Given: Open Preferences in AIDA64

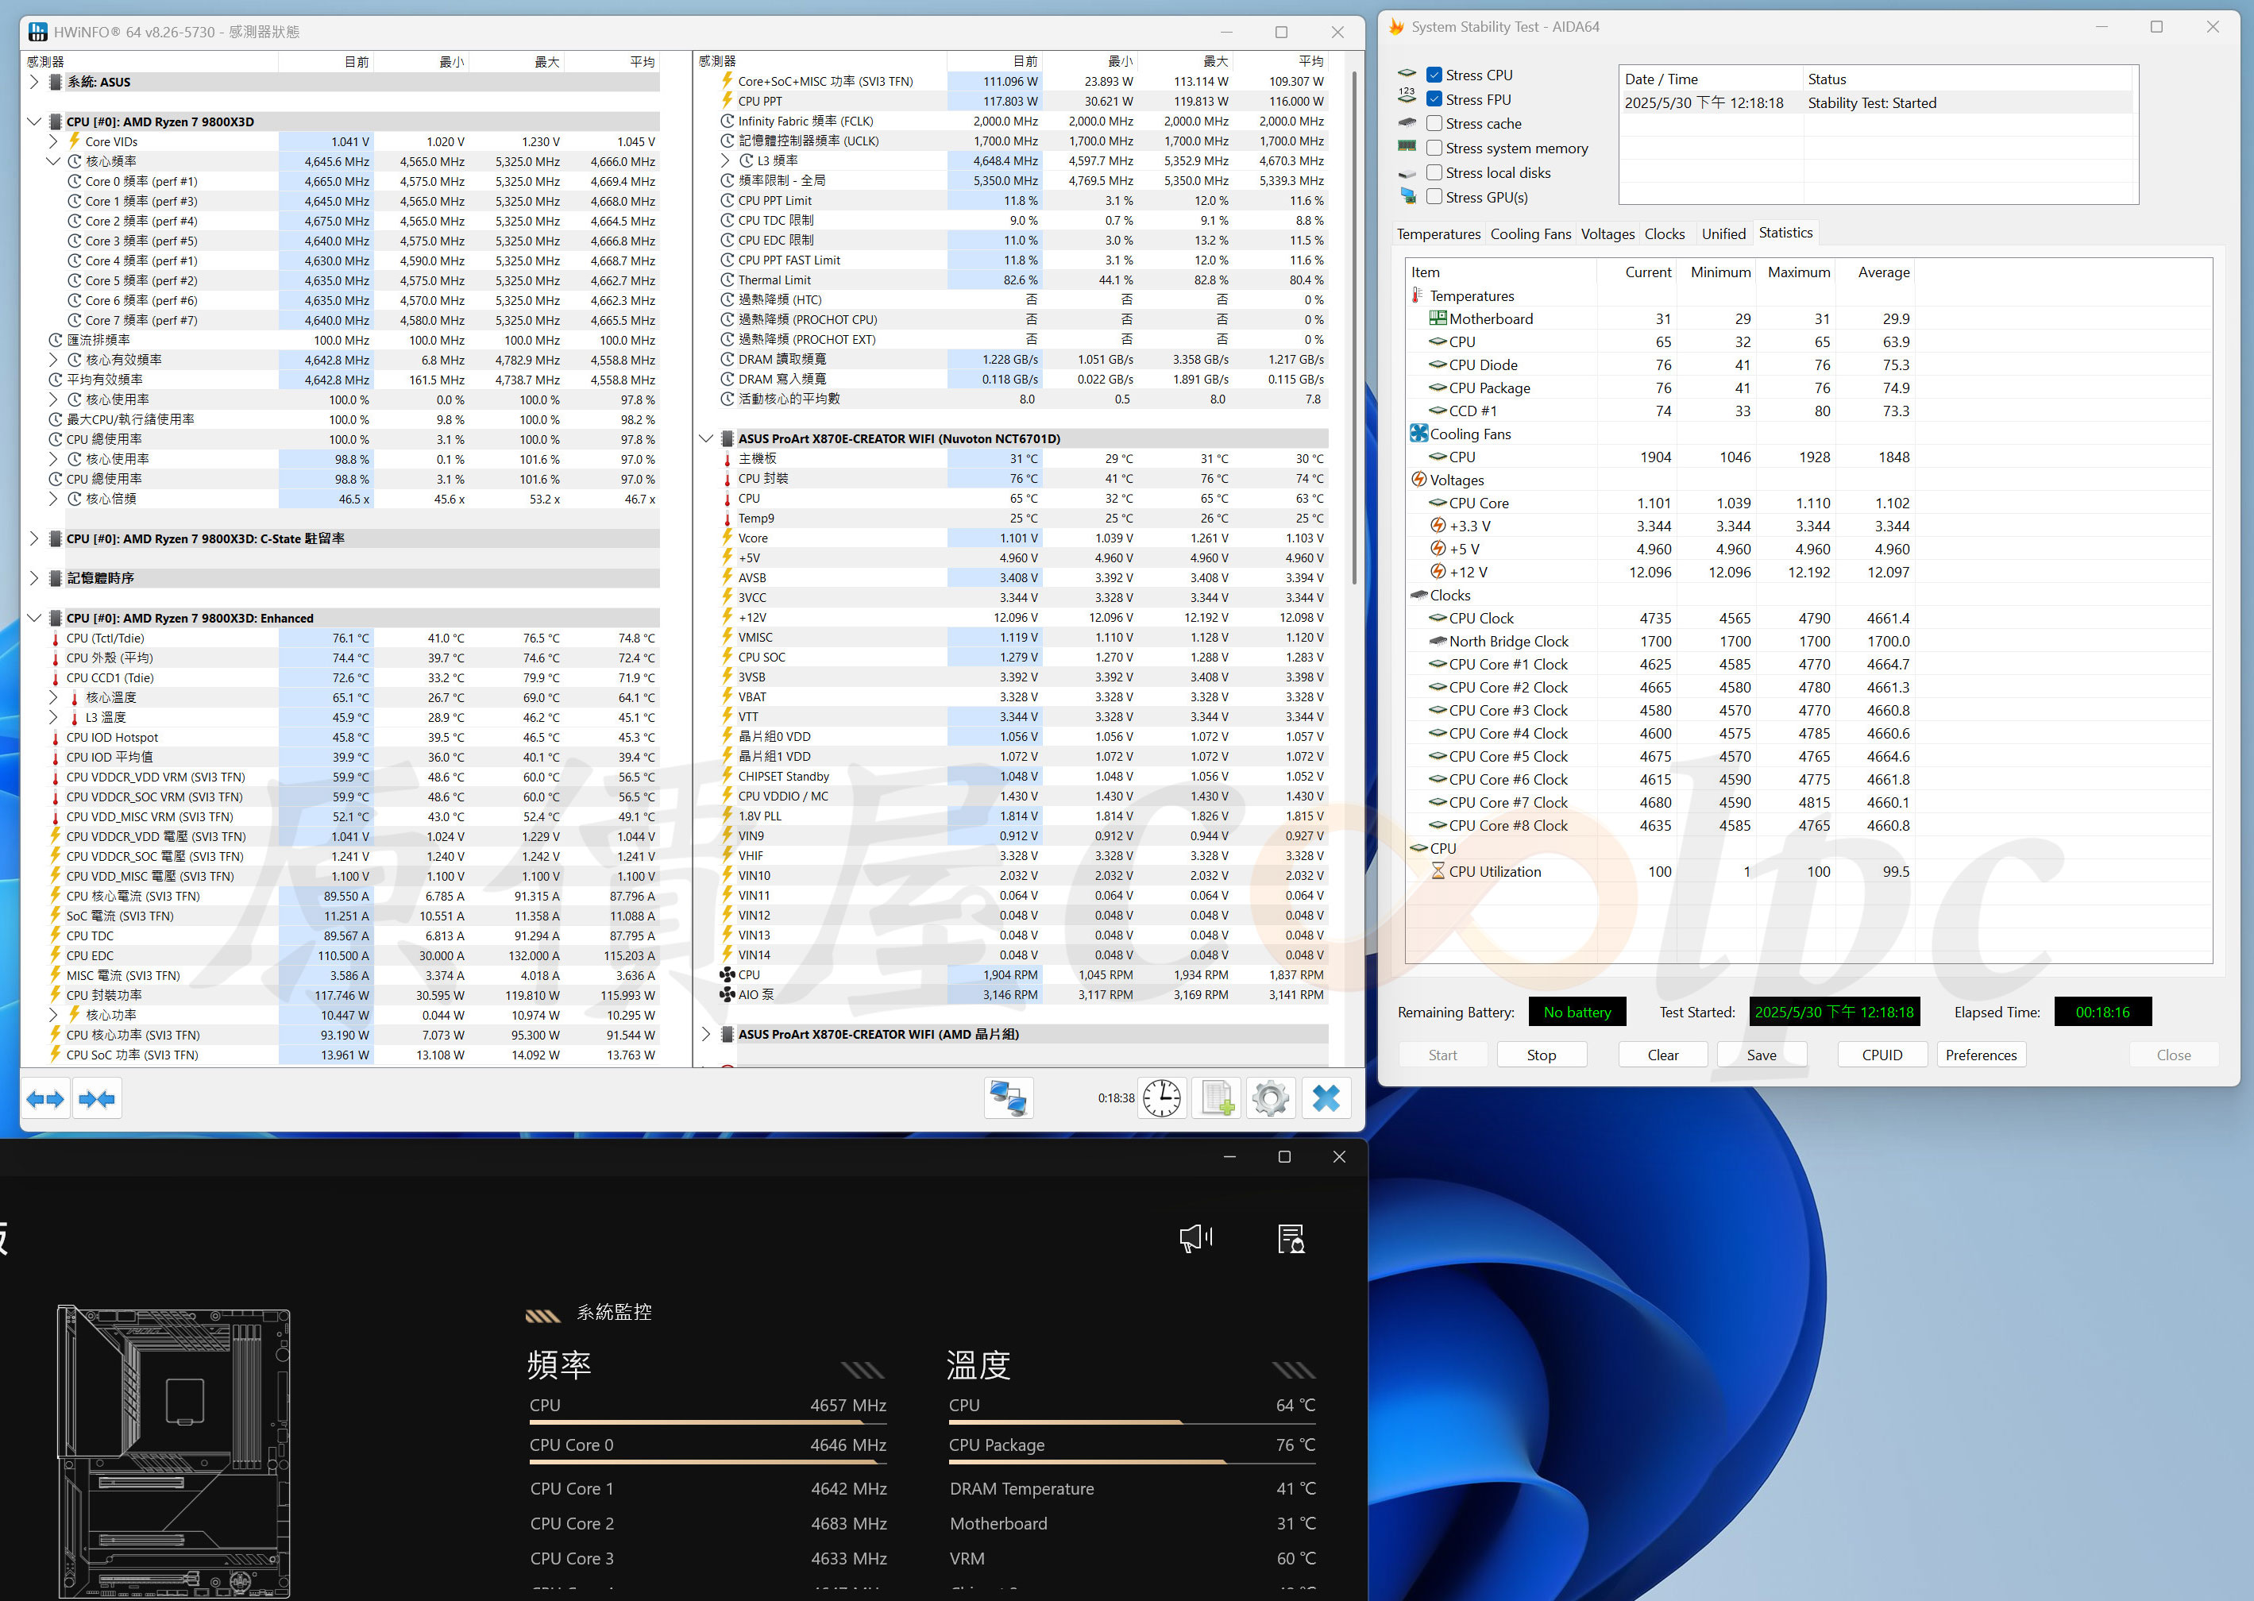Looking at the screenshot, I should 1981,1055.
